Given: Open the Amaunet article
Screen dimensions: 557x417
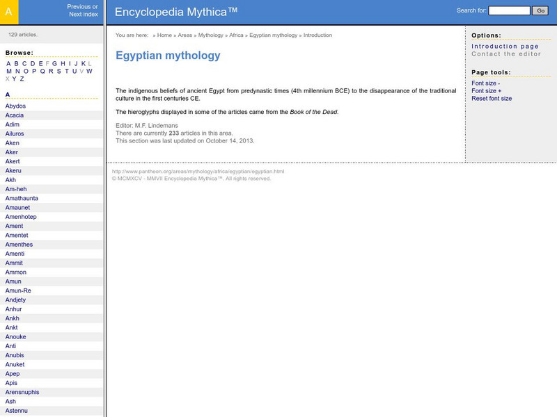Looking at the screenshot, I should pos(17,207).
